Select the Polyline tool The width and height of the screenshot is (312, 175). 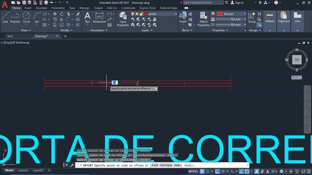(x=15, y=17)
